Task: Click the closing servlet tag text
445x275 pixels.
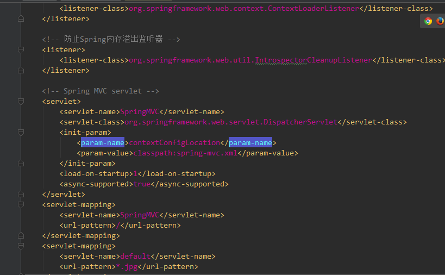Action: pyautogui.click(x=64, y=195)
